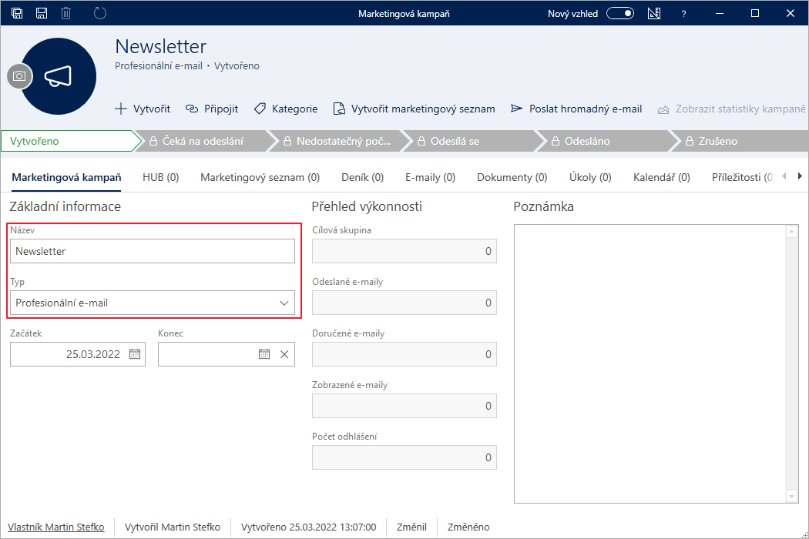Open the Dokumenty (0) tab
Viewport: 809px width, 539px height.
click(x=512, y=177)
